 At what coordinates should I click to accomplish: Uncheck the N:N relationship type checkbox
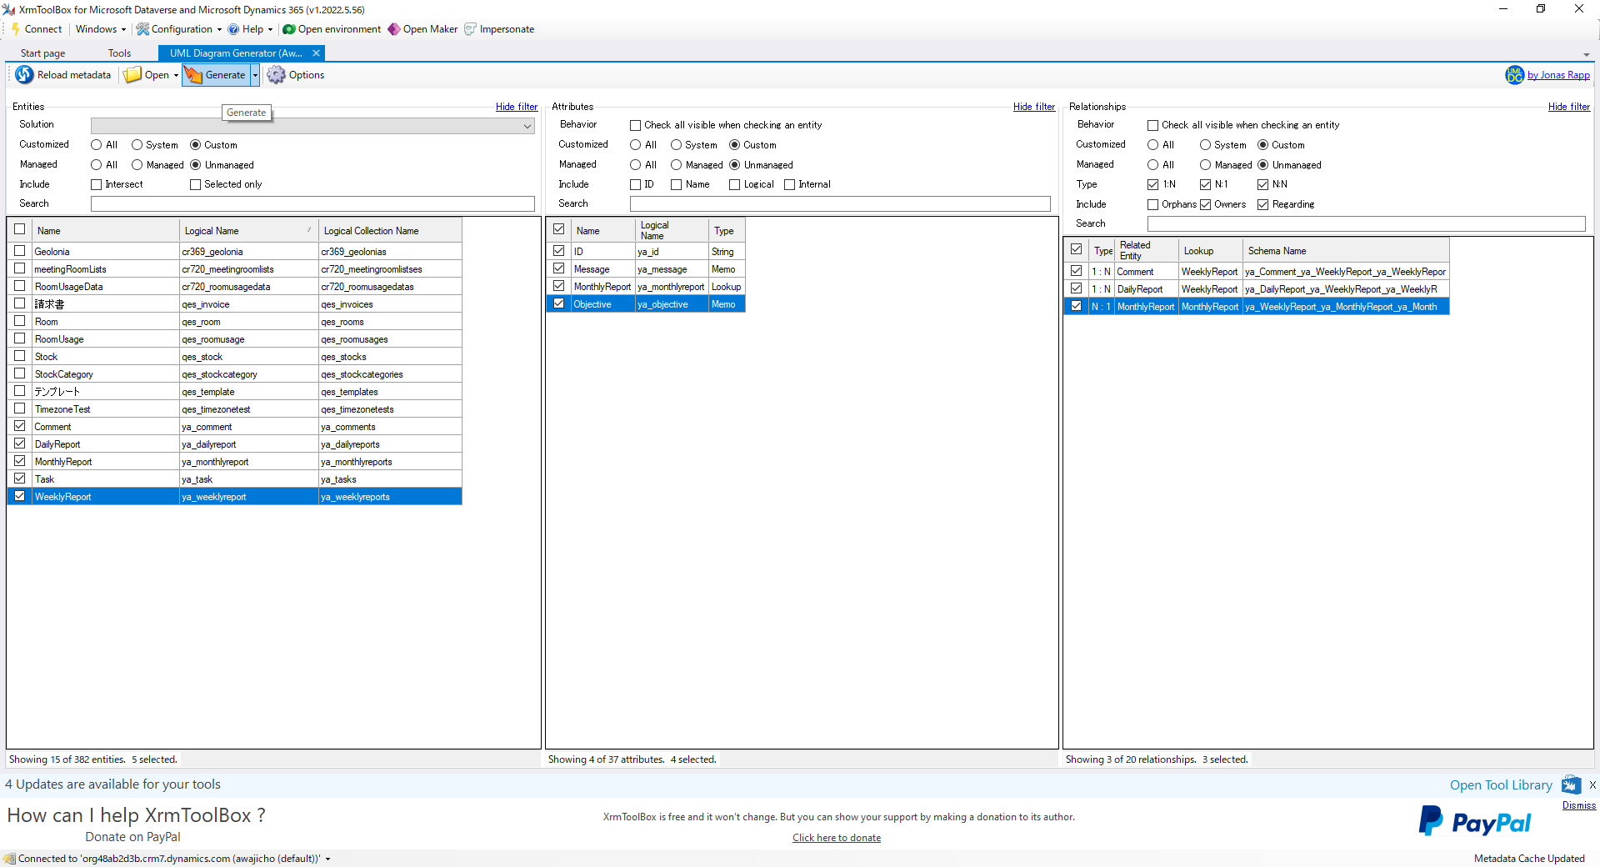point(1263,185)
